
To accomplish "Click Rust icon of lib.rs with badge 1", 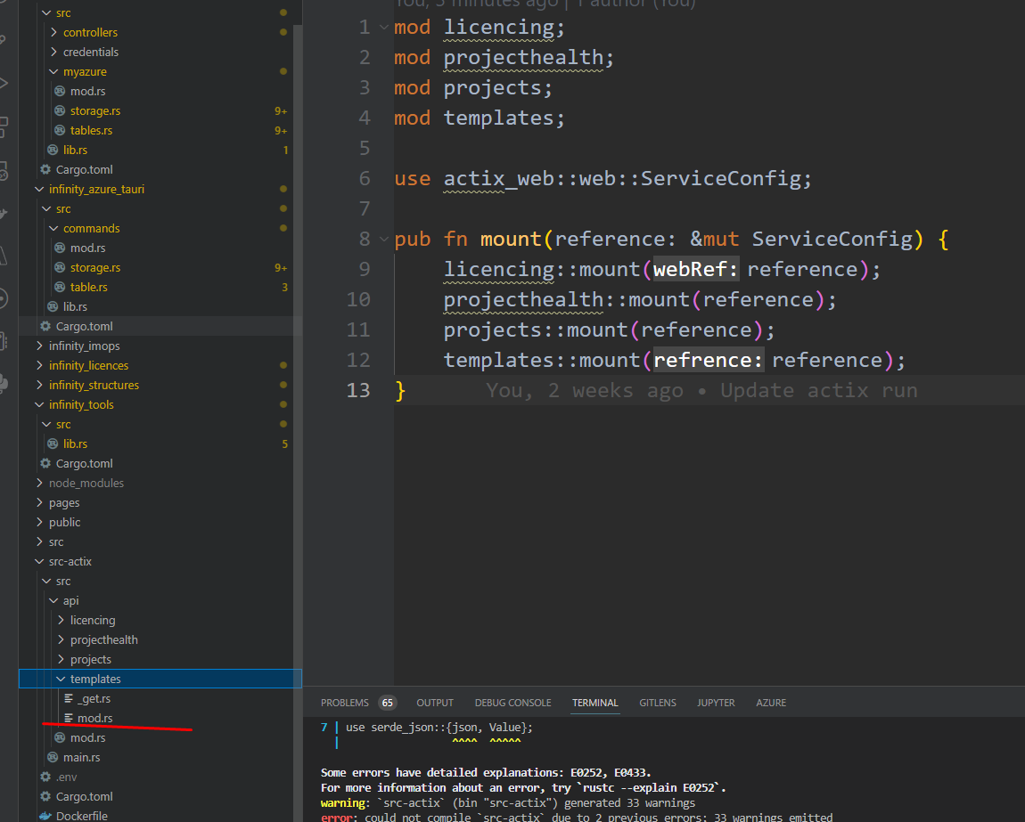I will point(53,150).
